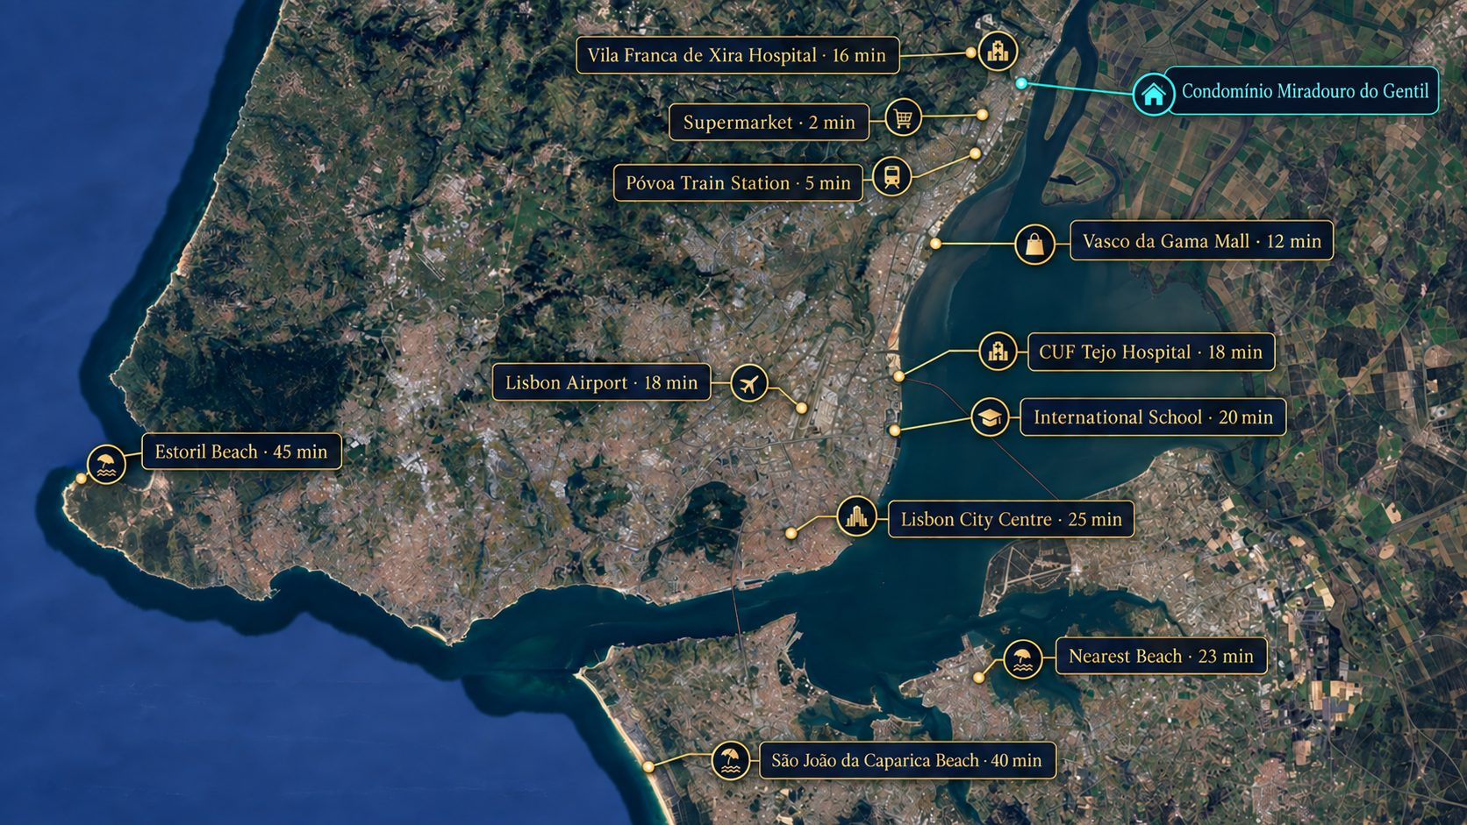Click the "CUF Tejo Hospital · 18 min" label
The width and height of the screenshot is (1467, 825).
coord(1151,352)
